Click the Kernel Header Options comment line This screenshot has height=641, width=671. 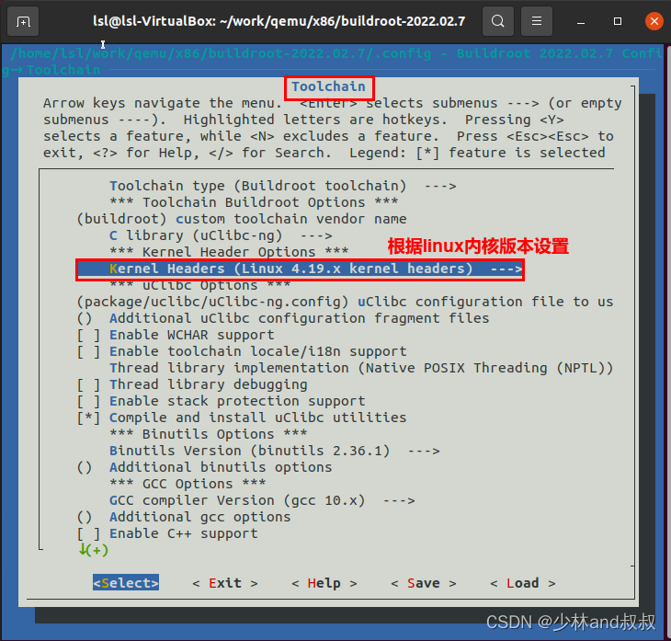[x=229, y=252]
